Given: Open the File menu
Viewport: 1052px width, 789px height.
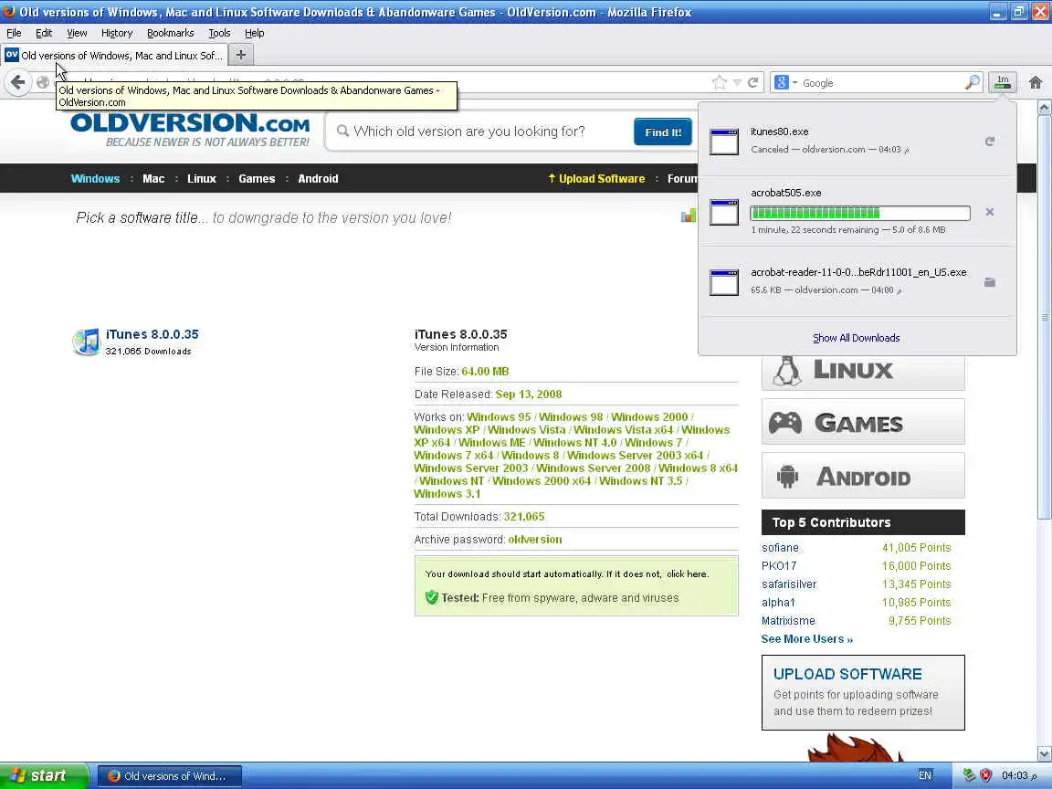Looking at the screenshot, I should [x=14, y=33].
